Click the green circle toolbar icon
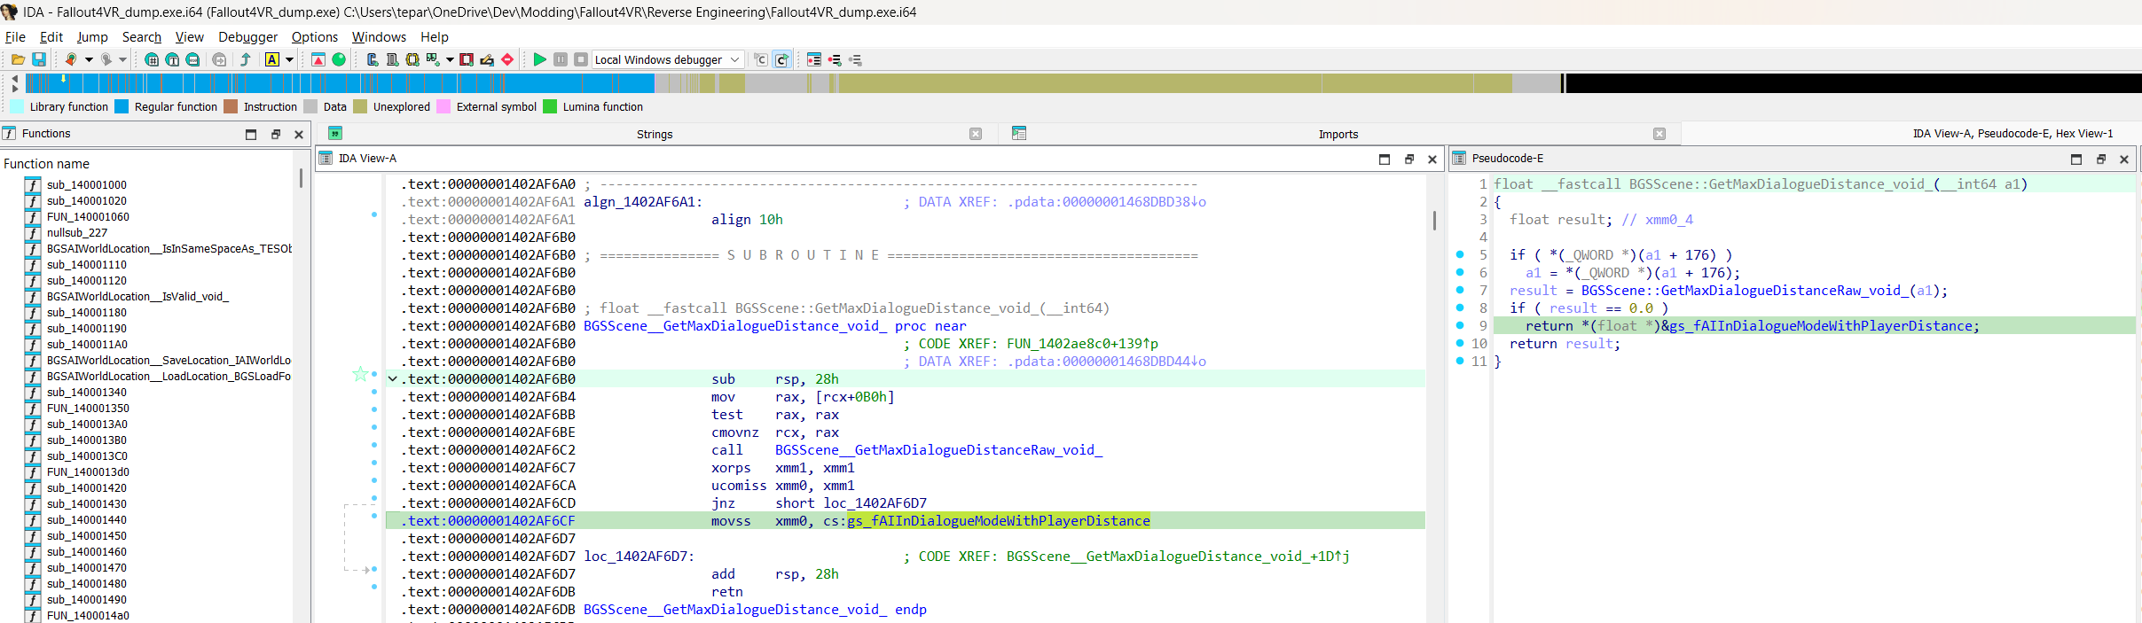This screenshot has width=2142, height=623. coord(339,59)
